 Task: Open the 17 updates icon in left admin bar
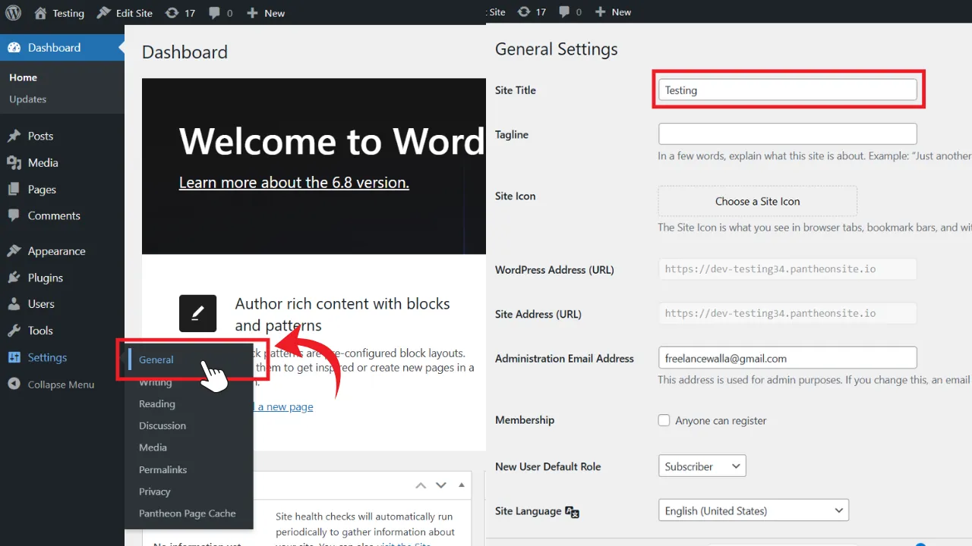(180, 13)
